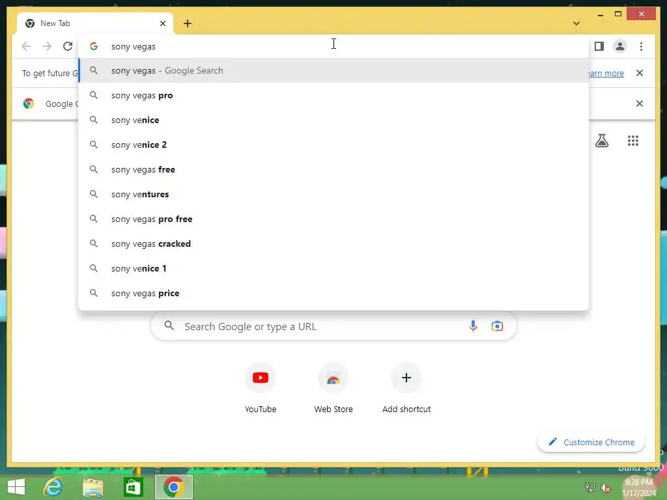
Task: Click the Chrome logo in the infobar
Action: 29,104
